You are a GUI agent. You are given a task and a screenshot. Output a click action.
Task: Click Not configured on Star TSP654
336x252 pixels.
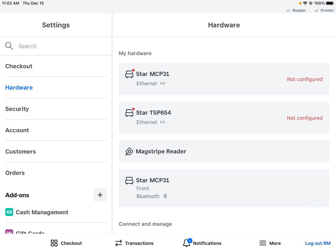point(304,118)
